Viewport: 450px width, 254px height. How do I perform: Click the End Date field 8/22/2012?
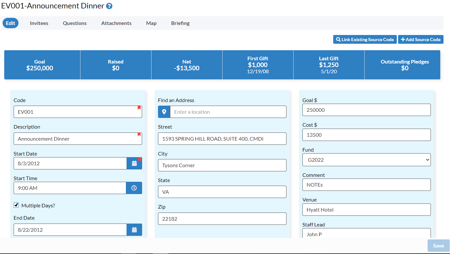tap(70, 230)
